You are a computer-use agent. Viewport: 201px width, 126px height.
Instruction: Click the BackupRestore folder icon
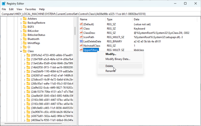point(25,23)
